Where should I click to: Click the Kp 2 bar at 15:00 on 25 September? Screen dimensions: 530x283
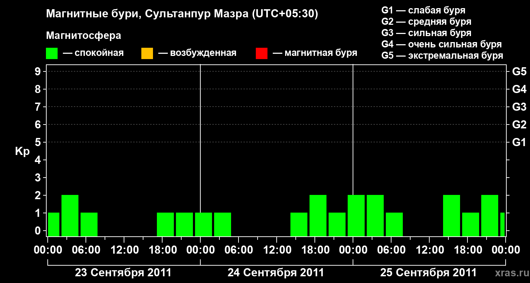pos(452,215)
